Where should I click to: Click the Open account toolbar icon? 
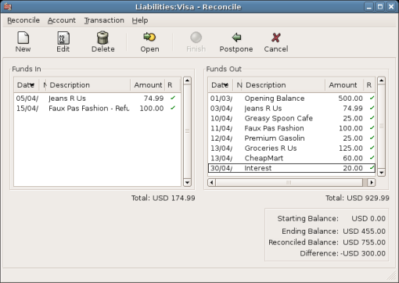149,38
